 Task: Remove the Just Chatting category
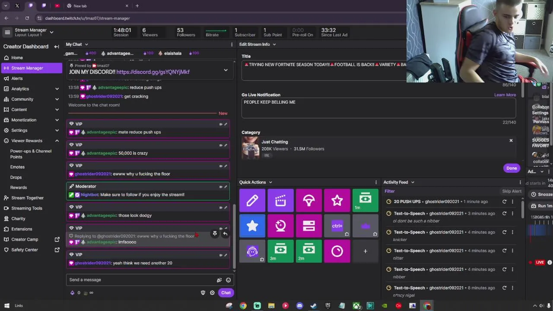511,140
